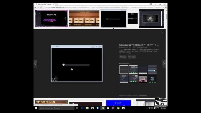Open the small 'Slider' labeled thumbnail
The height and width of the screenshot is (113, 201).
point(133,19)
